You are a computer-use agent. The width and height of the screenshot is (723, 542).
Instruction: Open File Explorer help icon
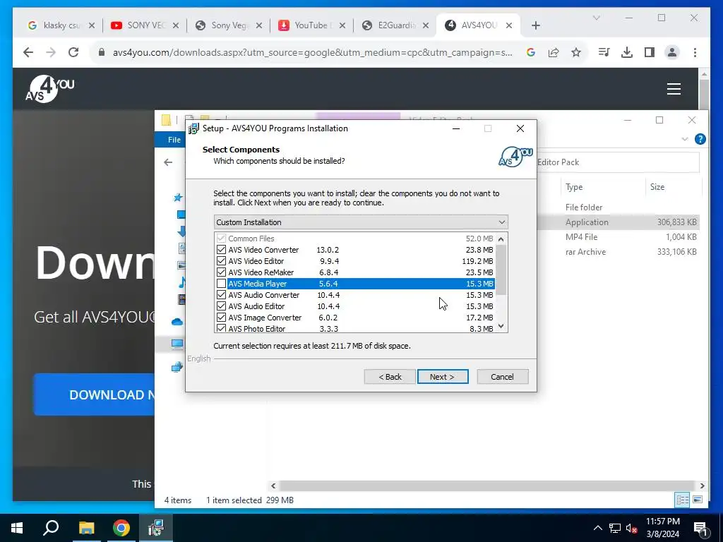[700, 139]
